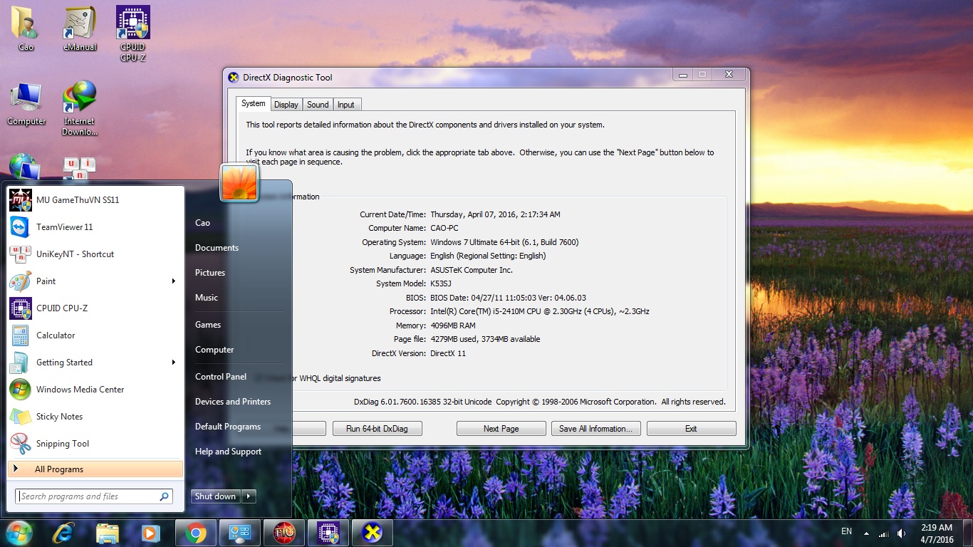
Task: Open the Shut down options arrow
Action: 249,496
